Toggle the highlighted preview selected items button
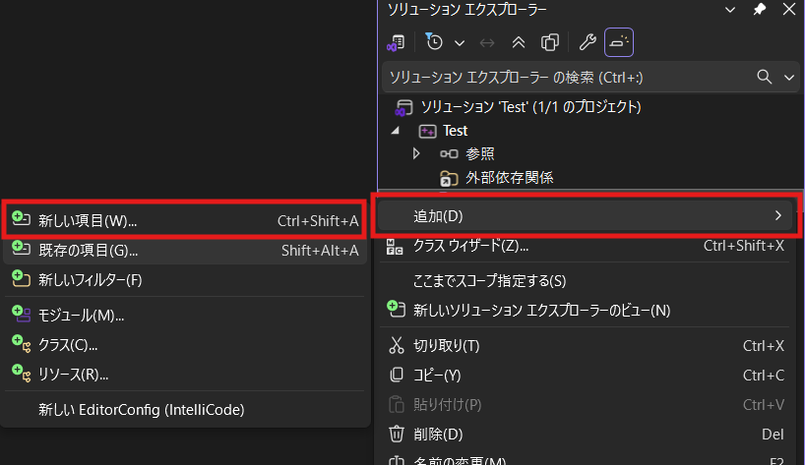Screen dimensions: 805x465 click(619, 42)
